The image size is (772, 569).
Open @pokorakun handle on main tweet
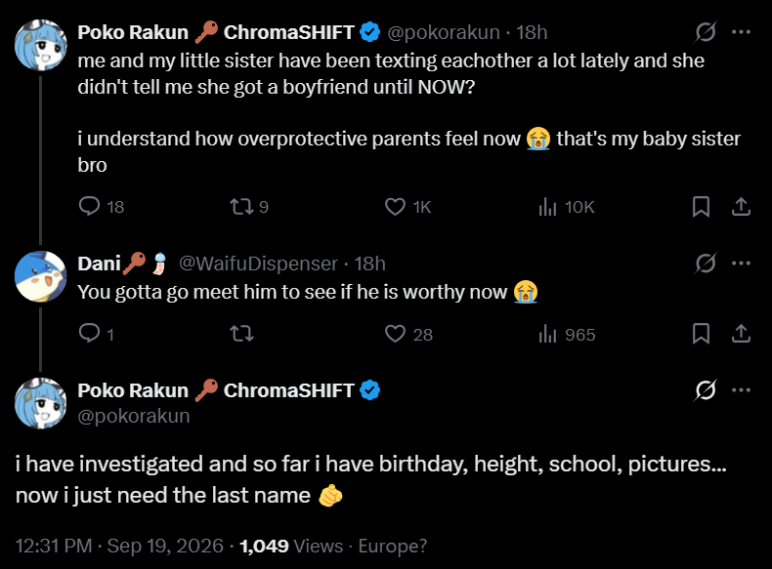134,416
